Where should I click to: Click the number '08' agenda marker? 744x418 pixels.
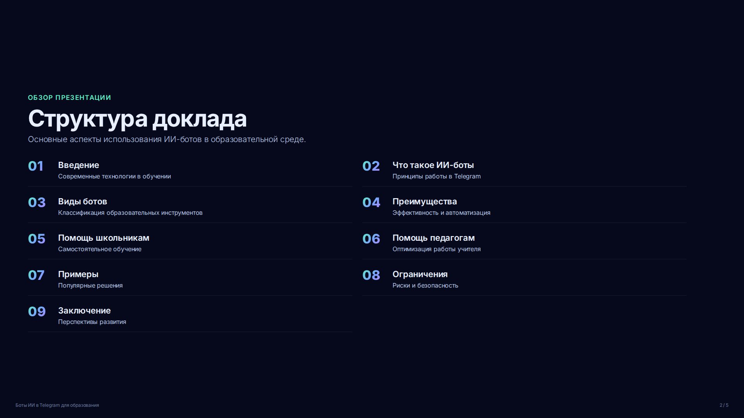tap(371, 275)
